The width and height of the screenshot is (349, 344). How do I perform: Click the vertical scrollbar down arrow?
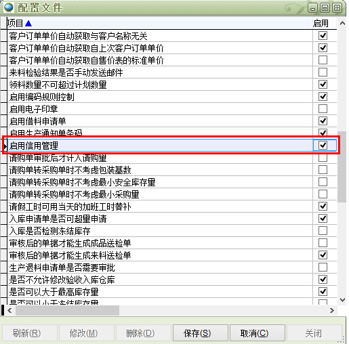tap(342, 300)
